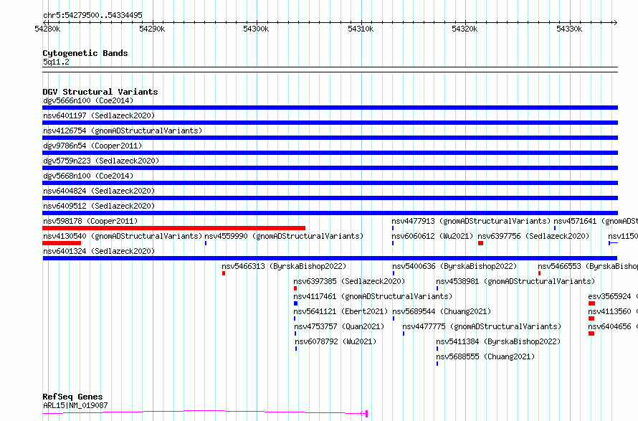Click the 5q11.2 cytogenetic band label
The width and height of the screenshot is (638, 421).
pos(56,62)
